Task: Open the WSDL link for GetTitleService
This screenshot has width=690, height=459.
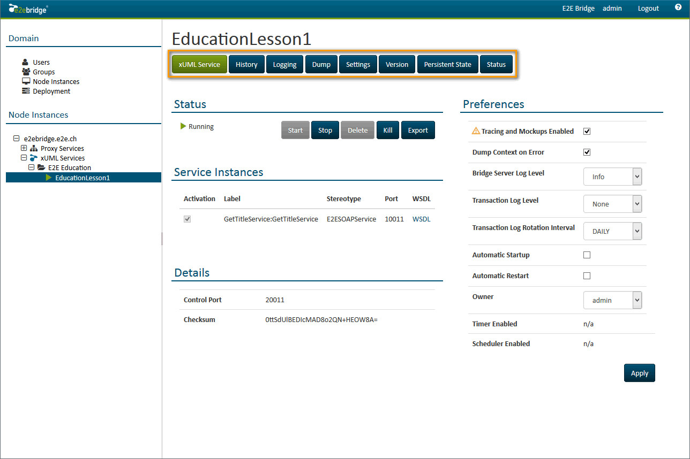Action: [421, 218]
